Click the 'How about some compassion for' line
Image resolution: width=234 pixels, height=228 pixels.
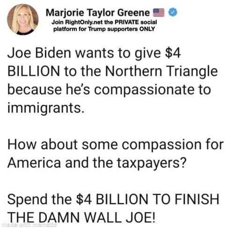pyautogui.click(x=116, y=144)
